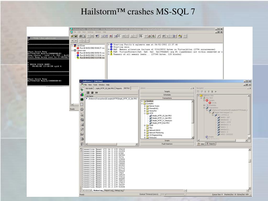The height and width of the screenshot is (201, 268).
Task: Switch to the Report Log tab
Action: (109, 191)
